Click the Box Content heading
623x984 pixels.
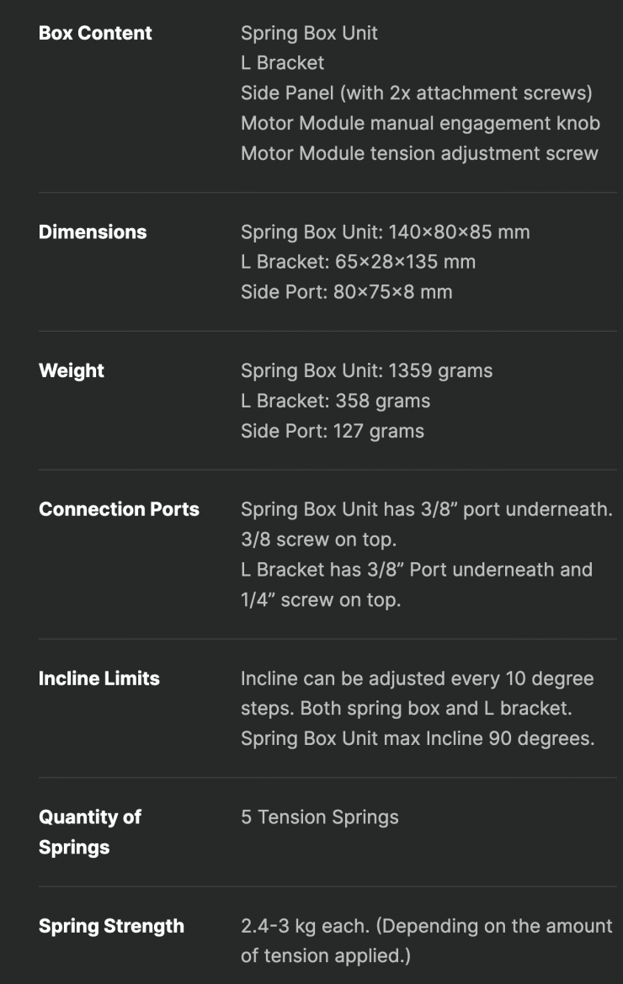(95, 34)
